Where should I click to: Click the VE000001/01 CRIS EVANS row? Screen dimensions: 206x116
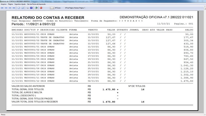102,47
